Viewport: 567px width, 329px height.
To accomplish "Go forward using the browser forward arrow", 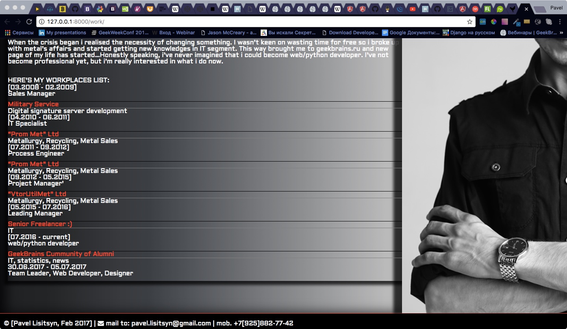I will click(x=18, y=22).
